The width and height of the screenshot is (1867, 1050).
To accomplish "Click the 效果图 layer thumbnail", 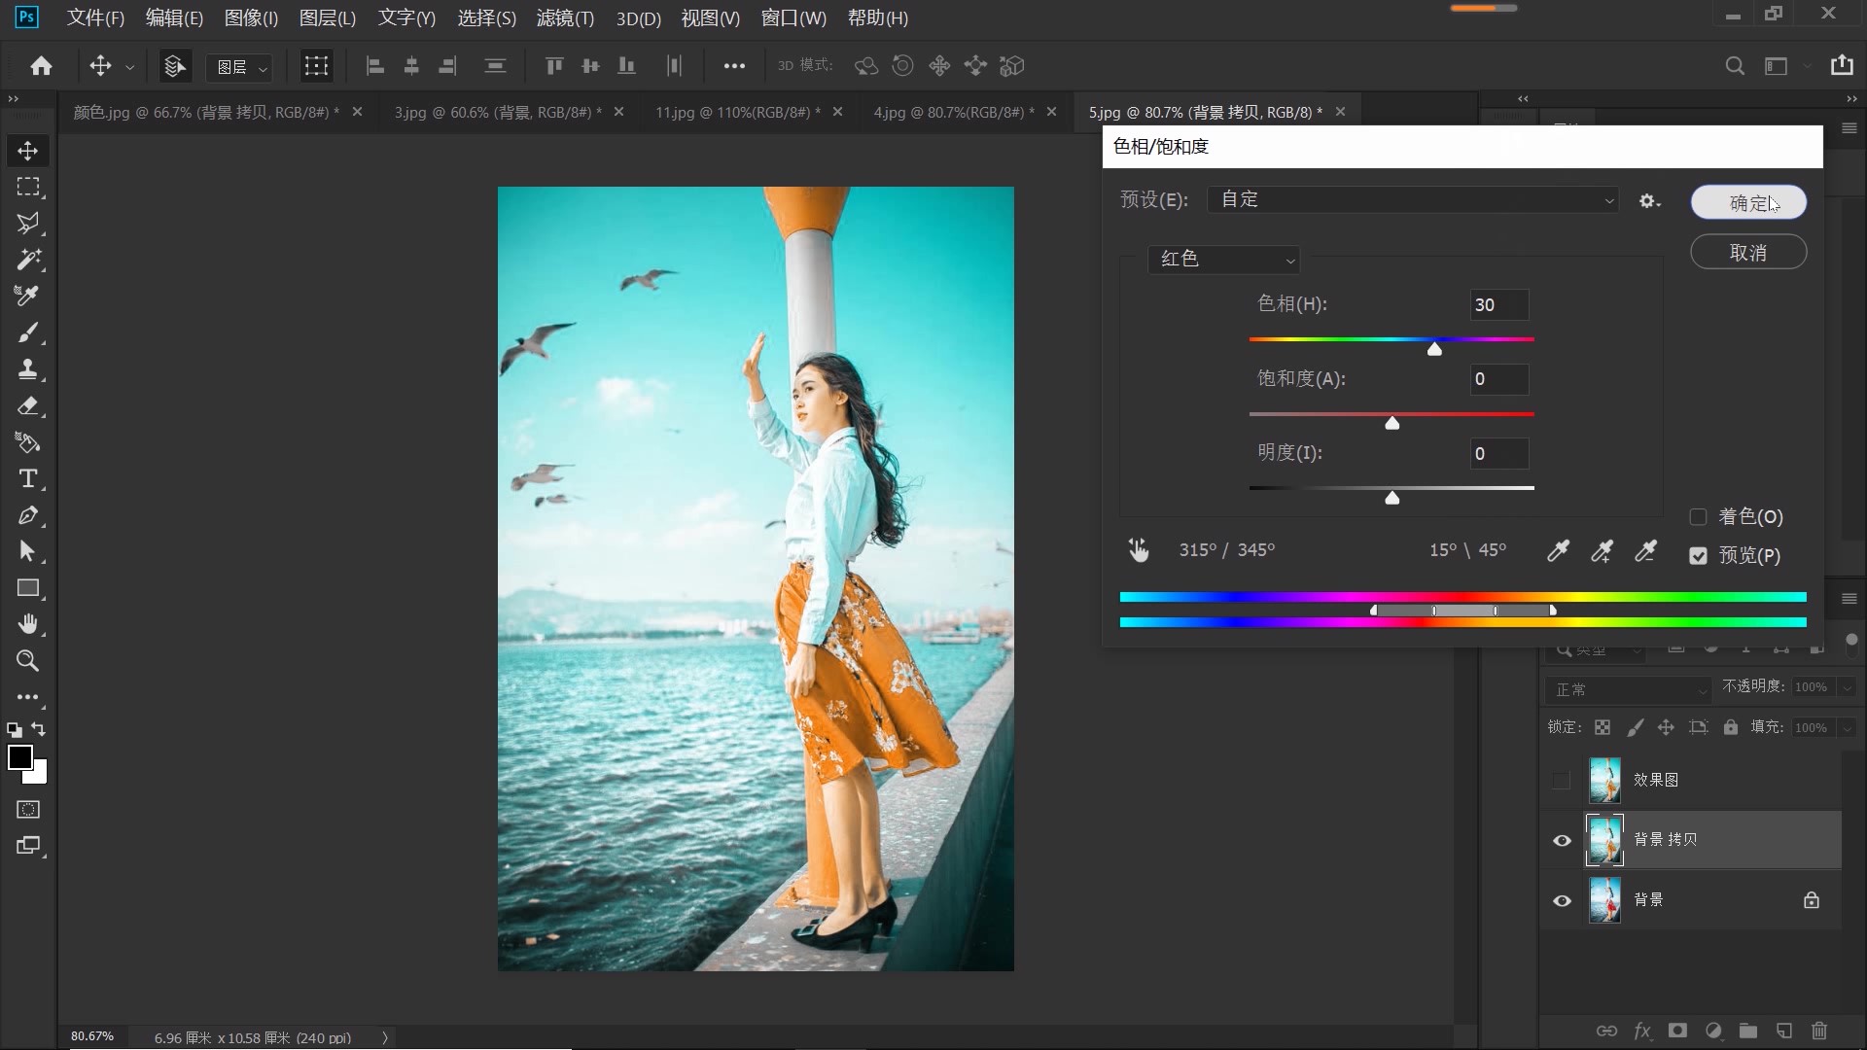I will (1606, 779).
